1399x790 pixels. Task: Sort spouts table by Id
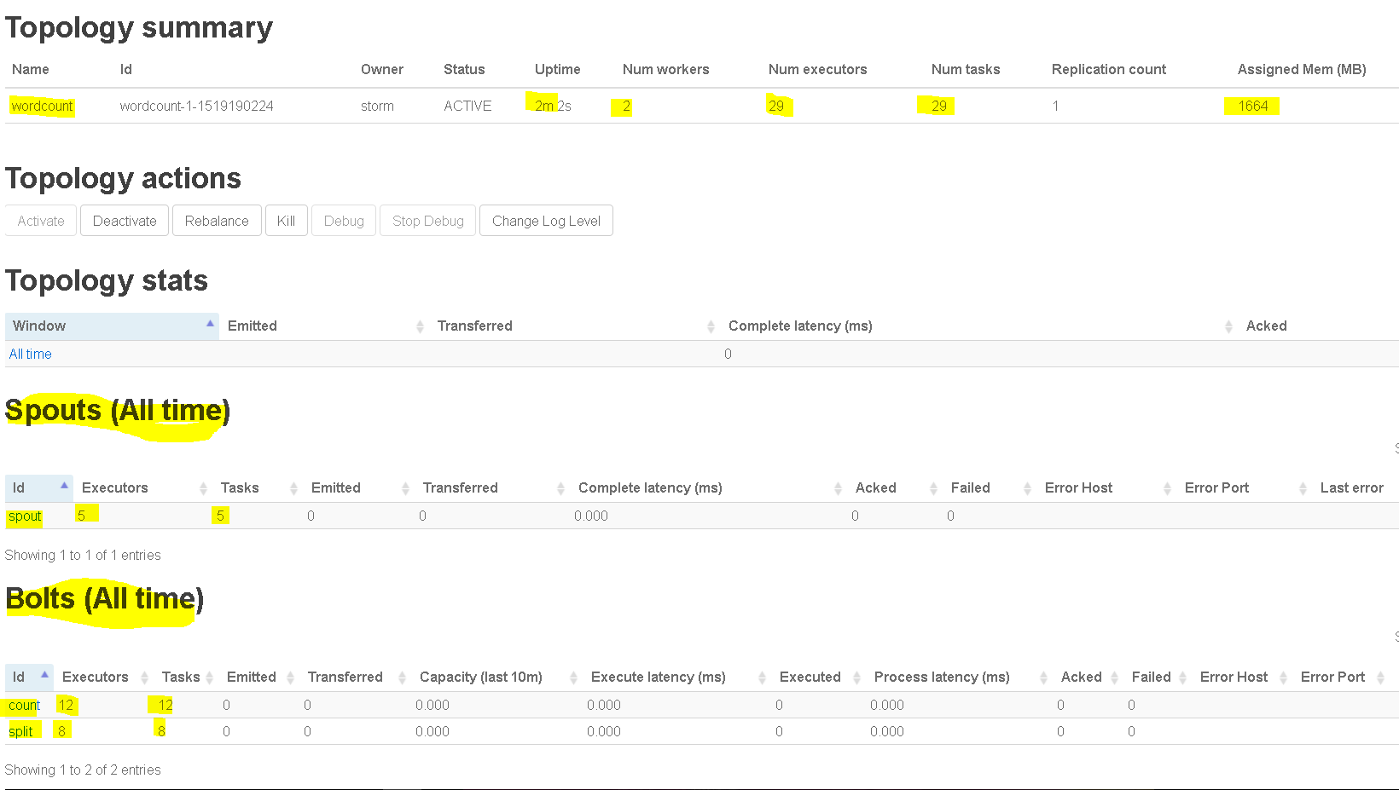click(39, 487)
